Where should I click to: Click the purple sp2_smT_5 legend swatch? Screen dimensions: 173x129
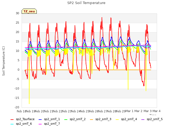pyautogui.click(x=143, y=119)
